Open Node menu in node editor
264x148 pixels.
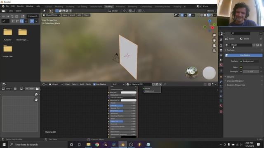88,84
